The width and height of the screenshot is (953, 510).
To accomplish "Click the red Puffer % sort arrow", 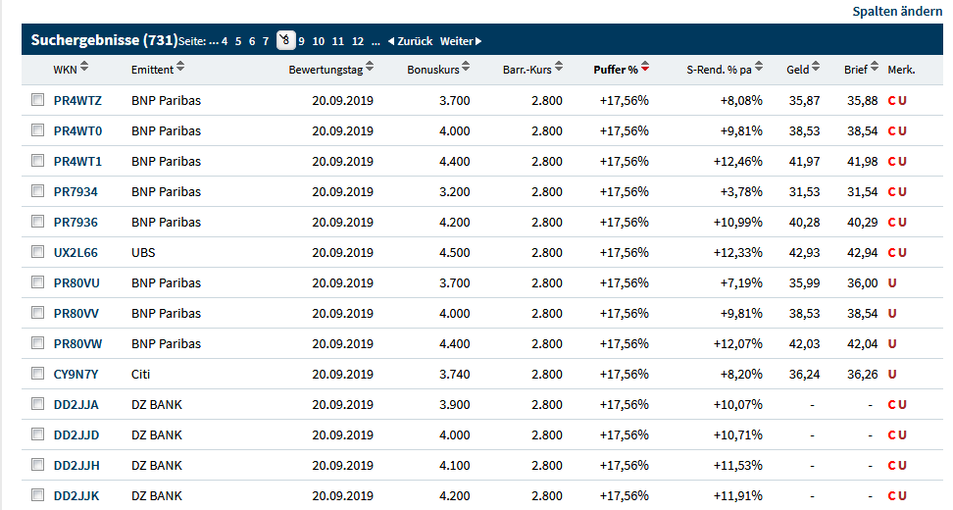I will click(645, 68).
